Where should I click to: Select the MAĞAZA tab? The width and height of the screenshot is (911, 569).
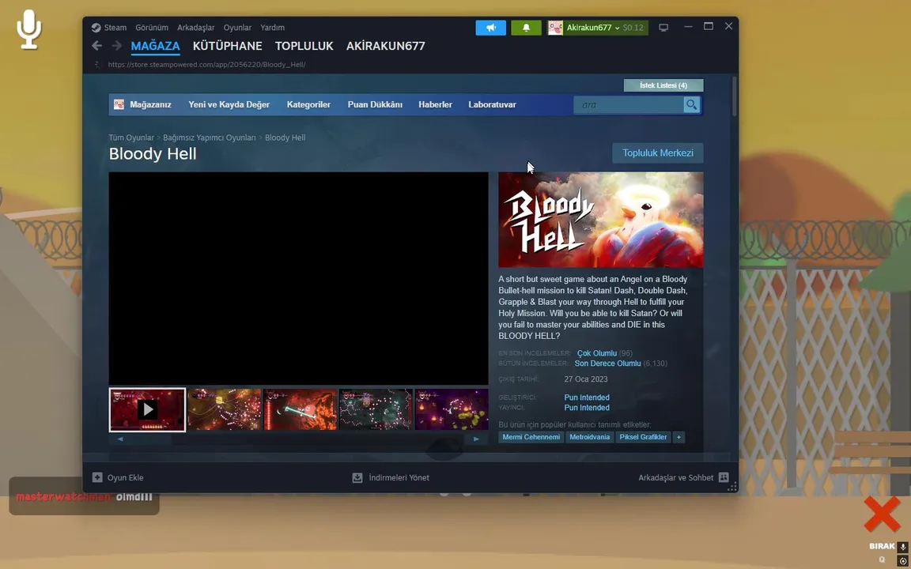click(x=155, y=46)
